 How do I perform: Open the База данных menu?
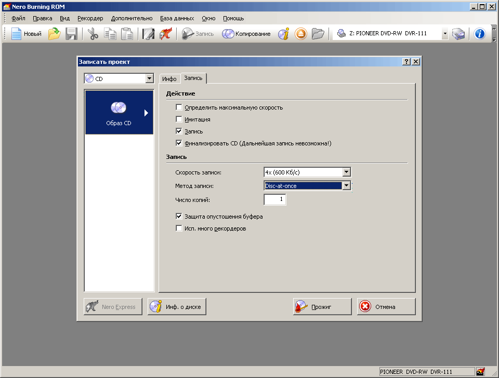[x=177, y=18]
